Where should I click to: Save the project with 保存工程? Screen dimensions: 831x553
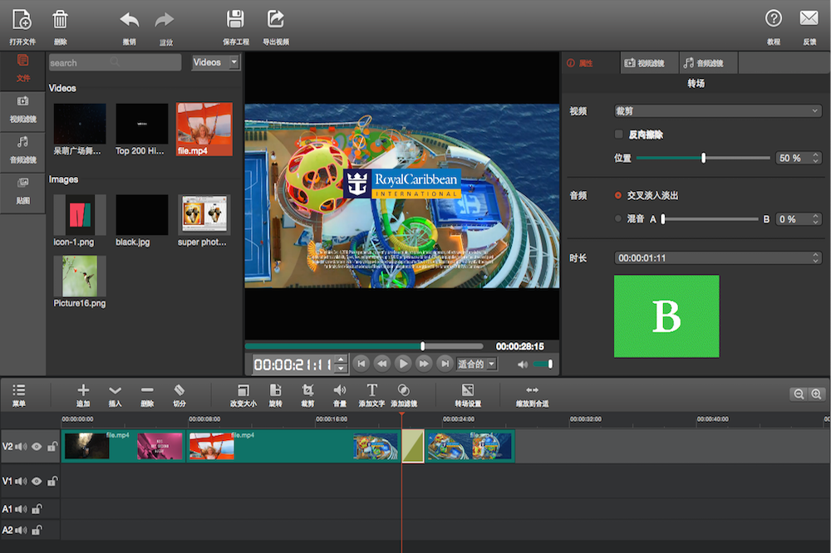pos(235,20)
